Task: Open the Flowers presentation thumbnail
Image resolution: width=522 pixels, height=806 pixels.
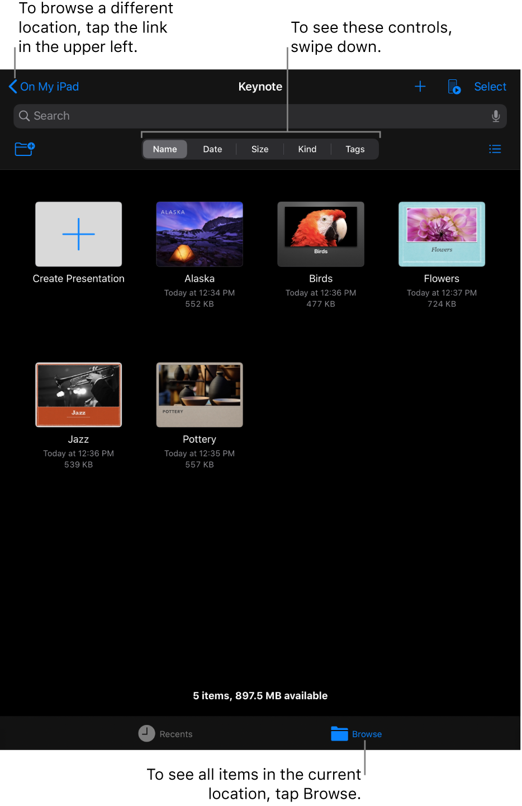Action: pyautogui.click(x=442, y=234)
